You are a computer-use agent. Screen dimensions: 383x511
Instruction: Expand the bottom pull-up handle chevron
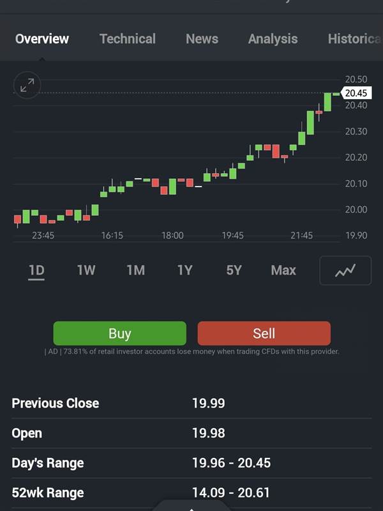point(191,507)
